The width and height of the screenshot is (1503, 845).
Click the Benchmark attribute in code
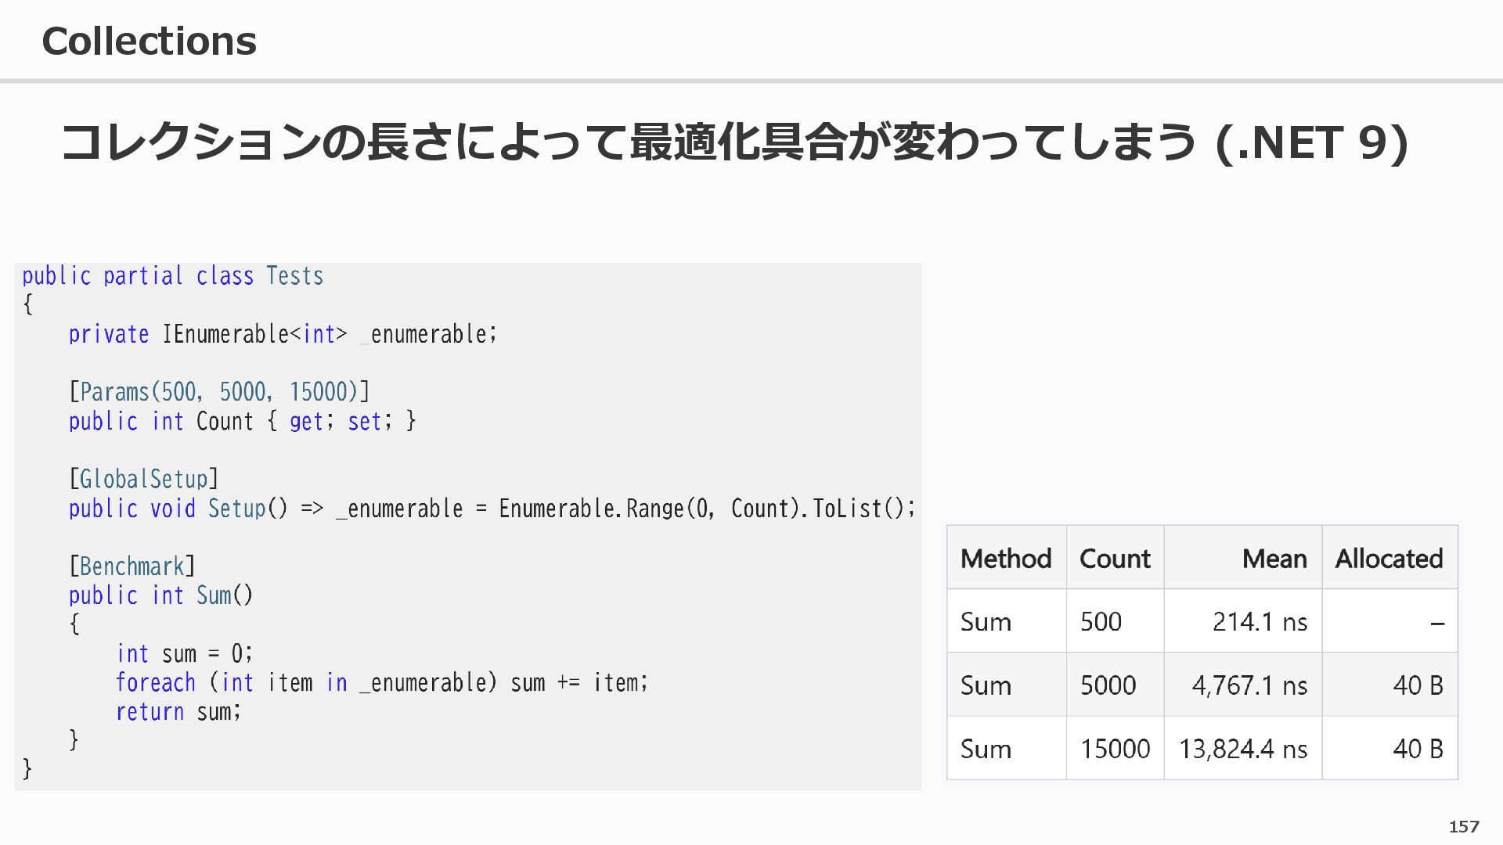coord(132,566)
